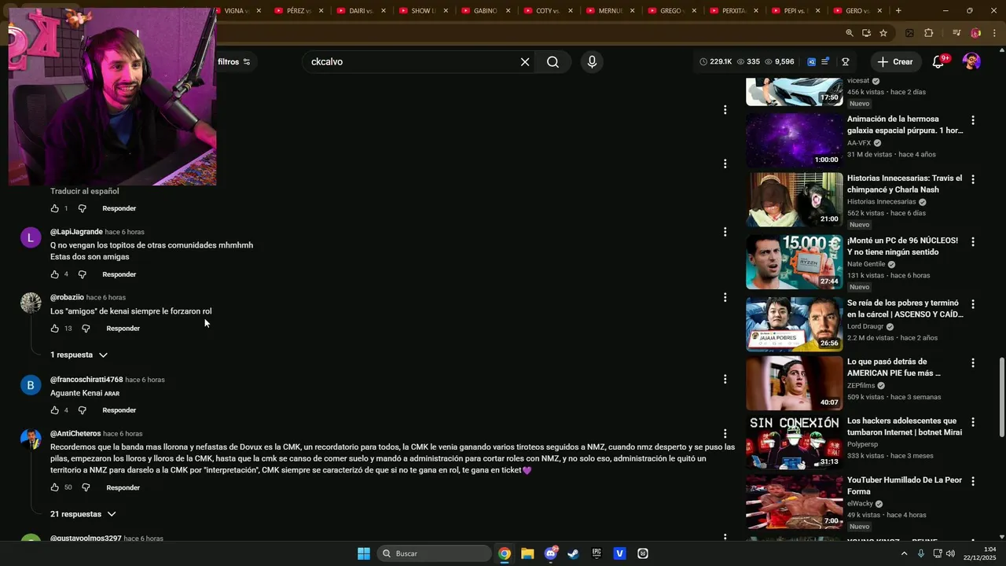This screenshot has height=566, width=1006.
Task: Expand the 1 respuesta replies
Action: [x=79, y=355]
